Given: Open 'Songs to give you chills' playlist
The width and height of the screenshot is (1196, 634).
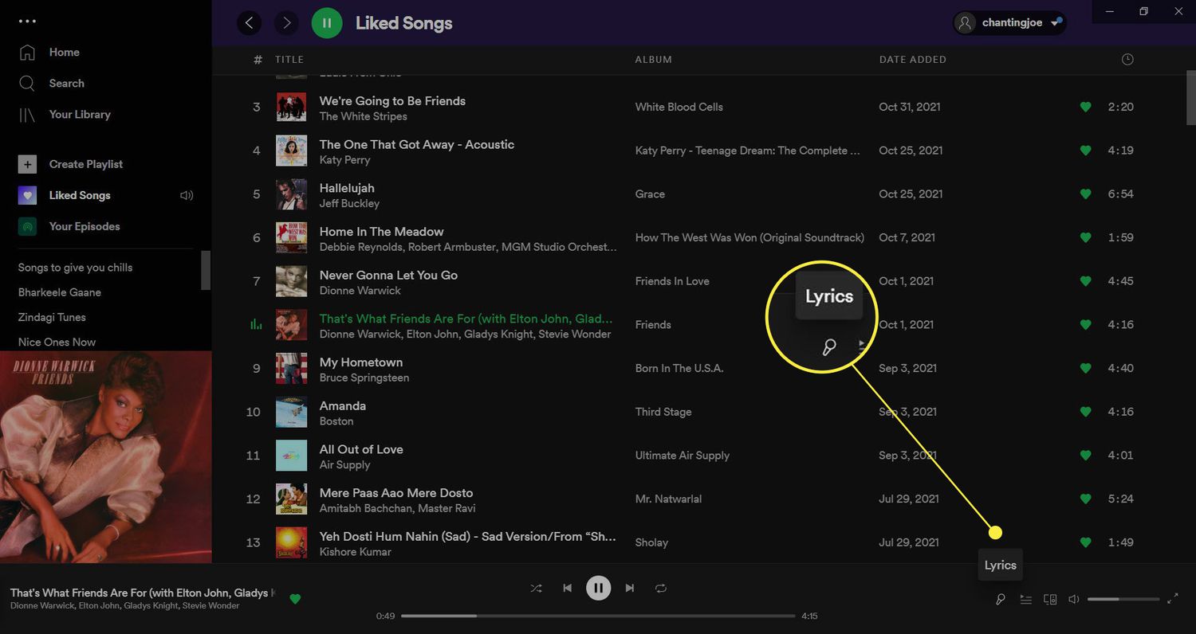Looking at the screenshot, I should pyautogui.click(x=76, y=268).
